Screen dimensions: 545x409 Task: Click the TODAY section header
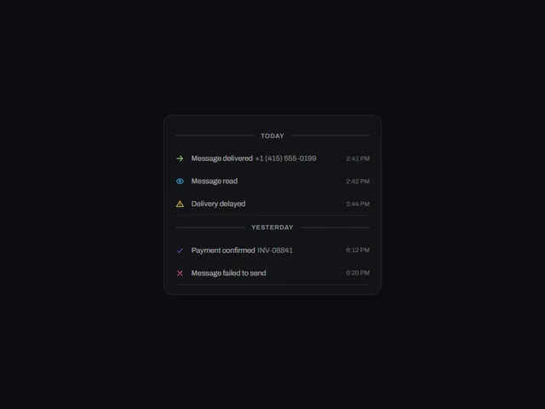(x=272, y=135)
